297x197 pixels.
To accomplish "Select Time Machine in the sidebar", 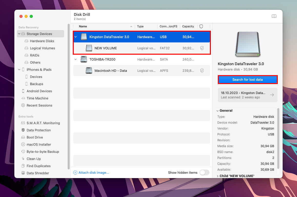I will pyautogui.click(x=37, y=98).
